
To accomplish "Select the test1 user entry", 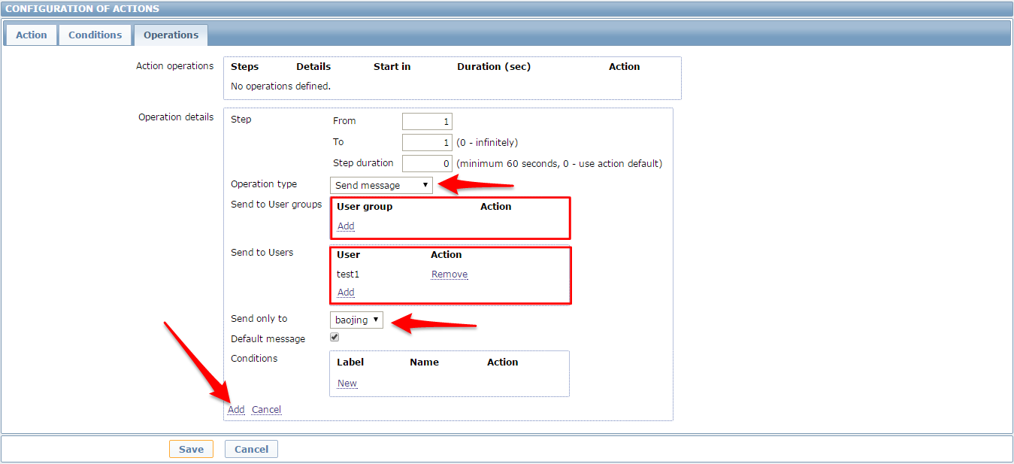I will click(348, 274).
